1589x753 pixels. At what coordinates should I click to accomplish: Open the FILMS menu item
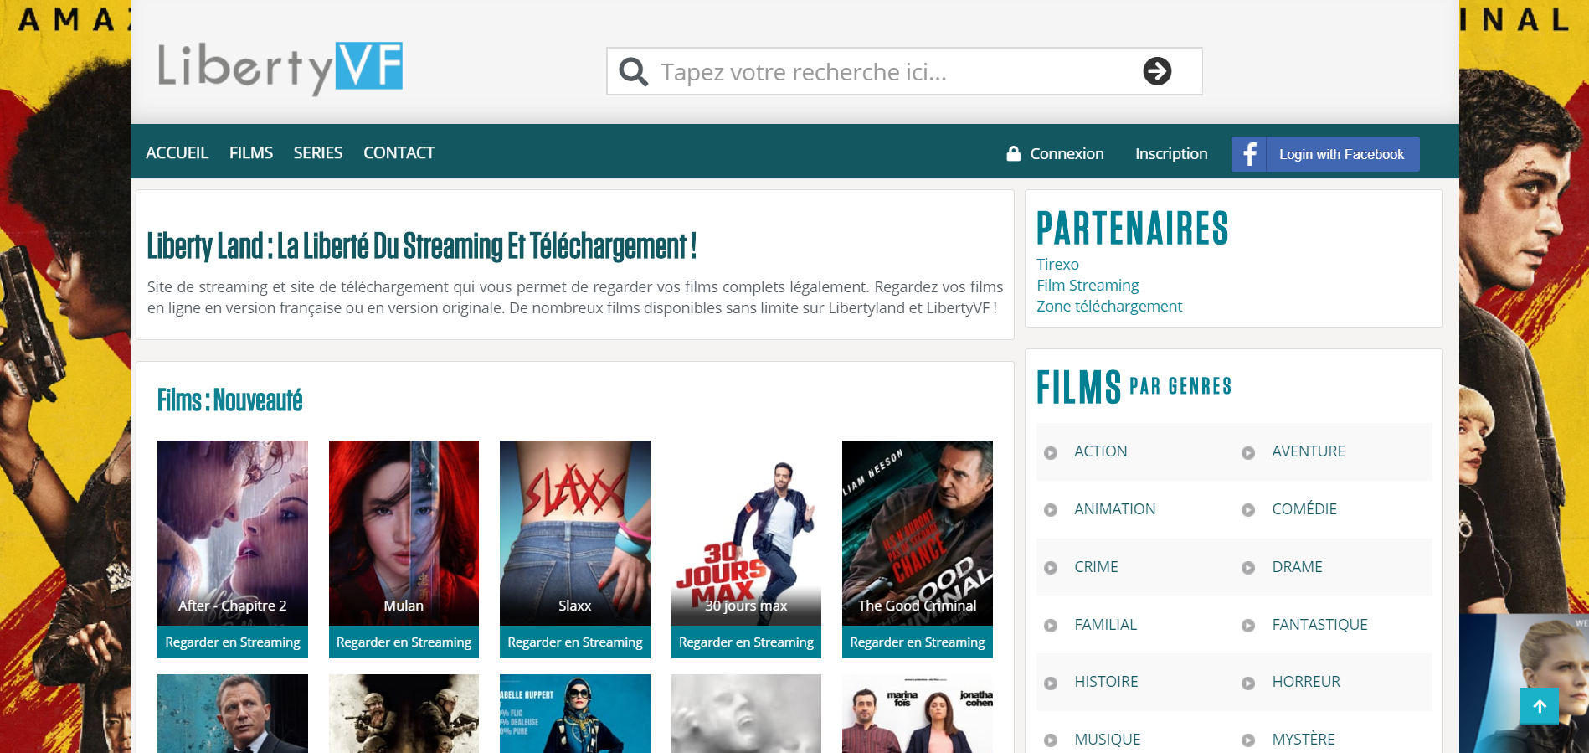251,152
